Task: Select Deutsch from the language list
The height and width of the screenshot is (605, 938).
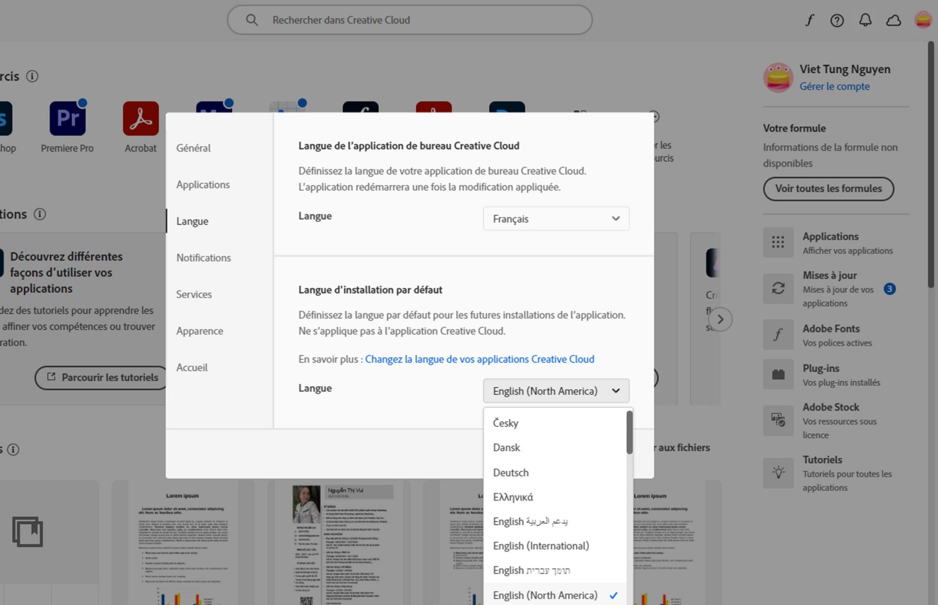Action: tap(511, 472)
